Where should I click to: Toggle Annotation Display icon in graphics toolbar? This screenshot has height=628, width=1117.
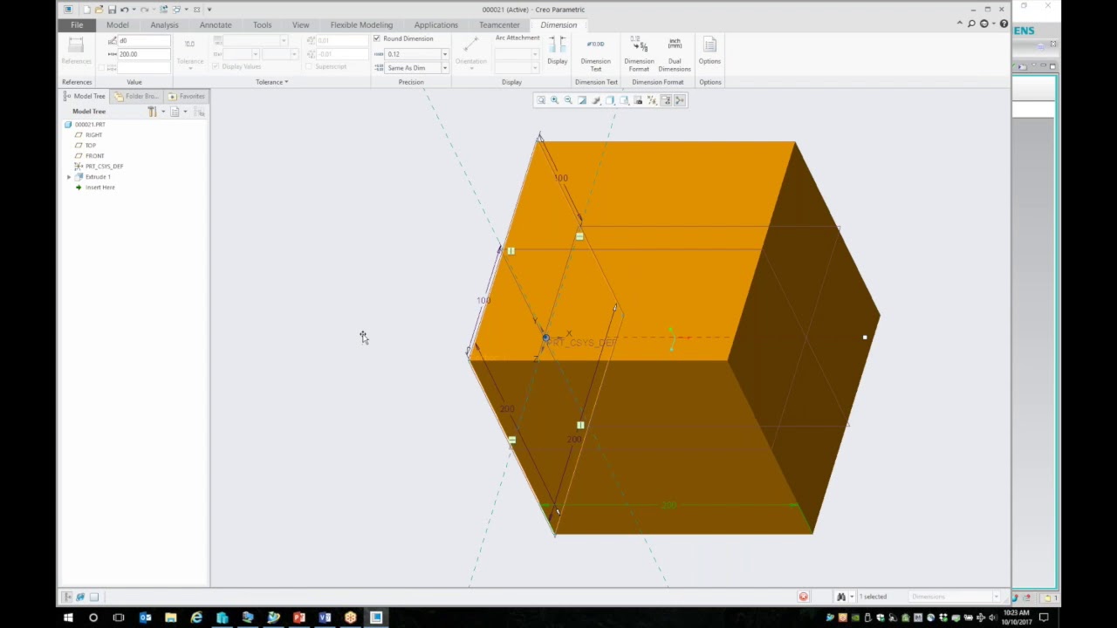coord(667,100)
